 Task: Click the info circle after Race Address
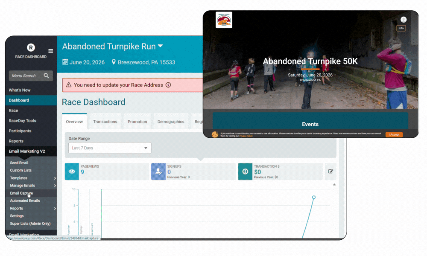(x=168, y=85)
